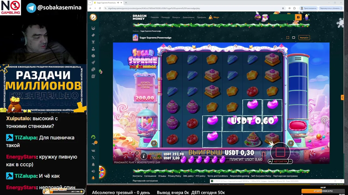Open Профиль in top navigation
The image size is (348, 195).
pyautogui.click(x=201, y=17)
